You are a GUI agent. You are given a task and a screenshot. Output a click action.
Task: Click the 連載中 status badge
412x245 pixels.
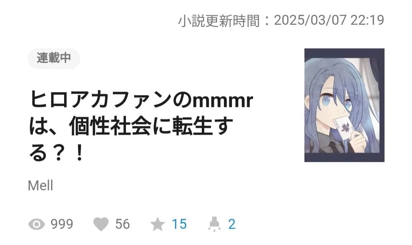click(x=54, y=58)
